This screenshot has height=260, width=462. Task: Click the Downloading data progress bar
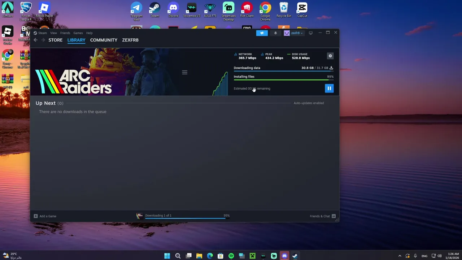coord(283,71)
